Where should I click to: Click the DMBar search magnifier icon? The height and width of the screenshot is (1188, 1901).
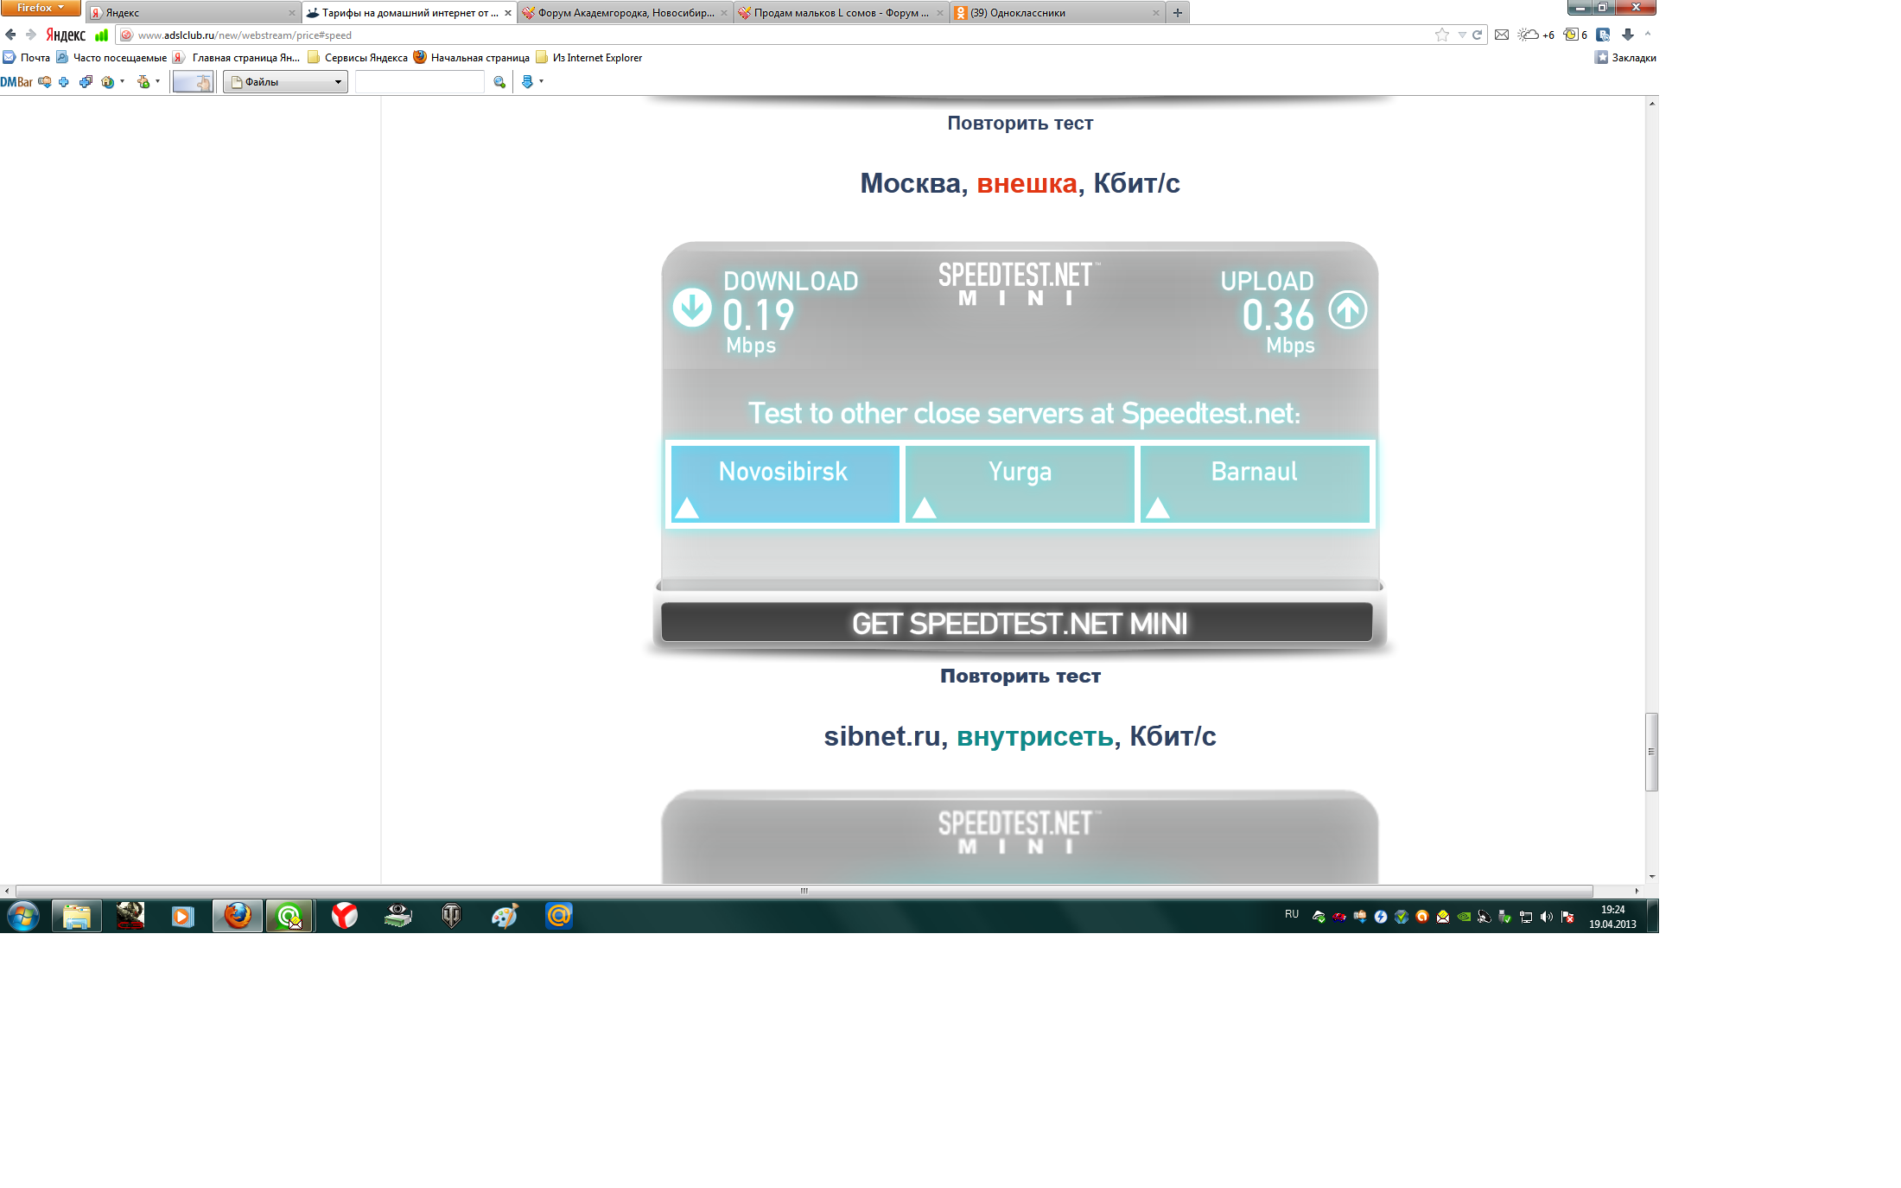[x=499, y=82]
